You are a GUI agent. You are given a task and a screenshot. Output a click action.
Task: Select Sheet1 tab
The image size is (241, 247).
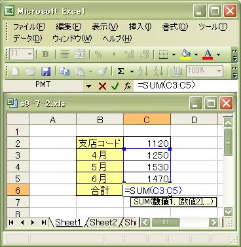coord(68,222)
